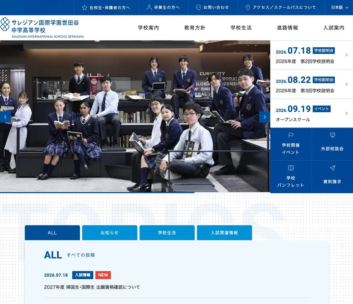The height and width of the screenshot is (304, 353).
Task: Open the 学校生活 navigation menu
Action: (x=241, y=28)
